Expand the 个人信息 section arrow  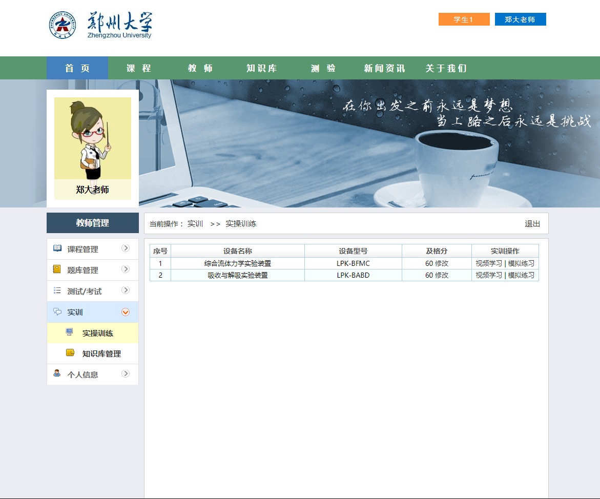pyautogui.click(x=126, y=374)
